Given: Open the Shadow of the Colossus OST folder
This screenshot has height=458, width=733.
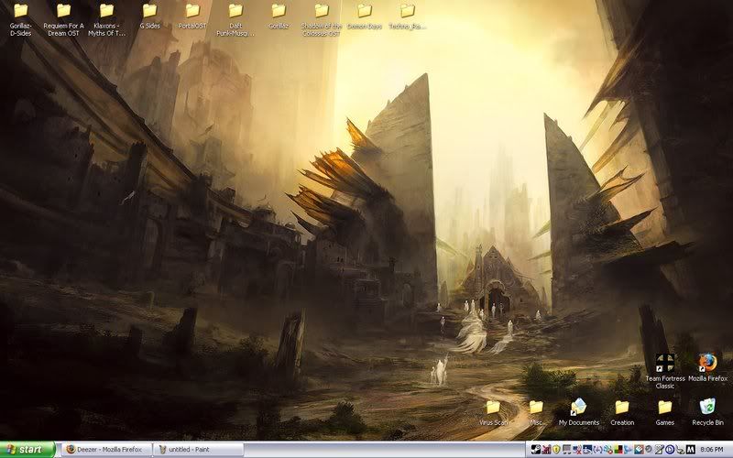Looking at the screenshot, I should [x=322, y=11].
